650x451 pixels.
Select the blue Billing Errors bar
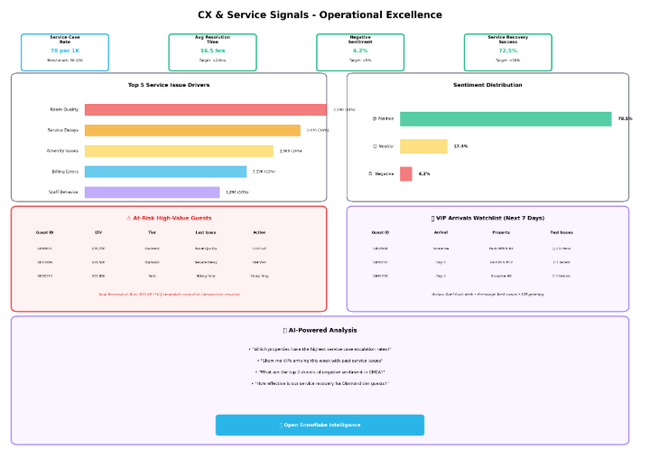[x=165, y=172]
